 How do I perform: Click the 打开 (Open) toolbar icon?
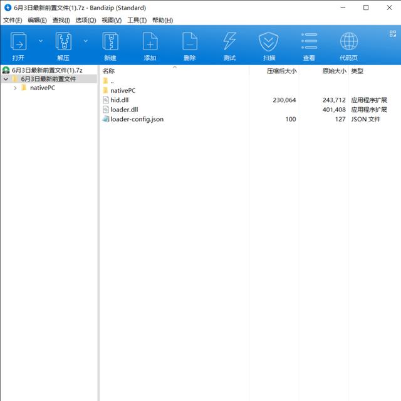(19, 42)
